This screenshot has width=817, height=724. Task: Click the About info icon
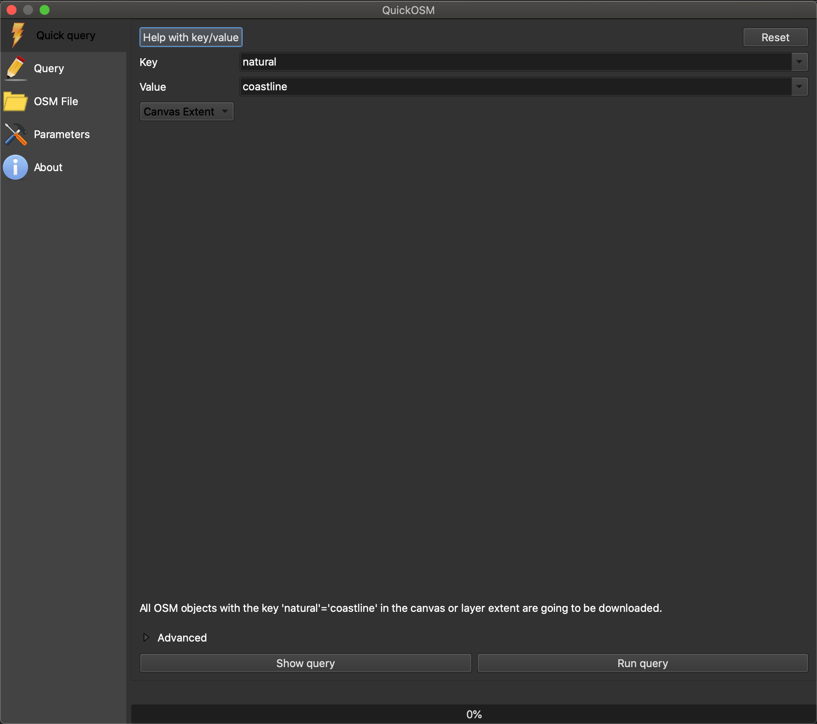(x=15, y=167)
